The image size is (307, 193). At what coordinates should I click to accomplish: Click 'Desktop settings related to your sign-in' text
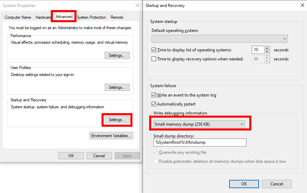coord(42,75)
